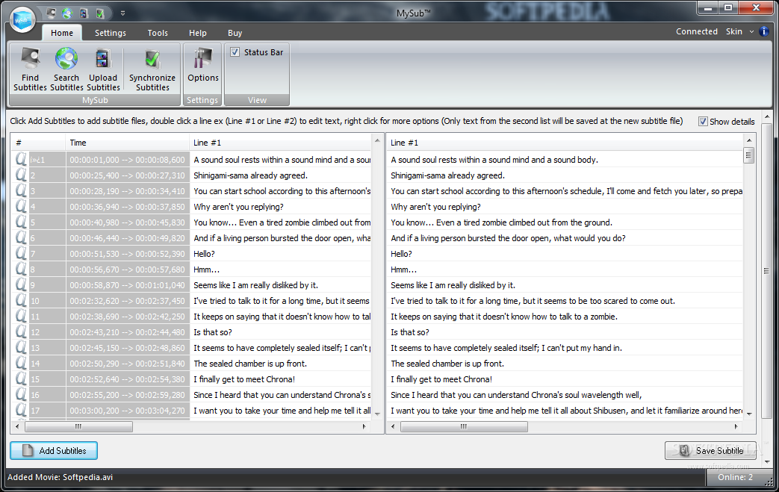The height and width of the screenshot is (492, 779).
Task: Click the main window vertical scrollbar thumb
Action: tap(766, 270)
